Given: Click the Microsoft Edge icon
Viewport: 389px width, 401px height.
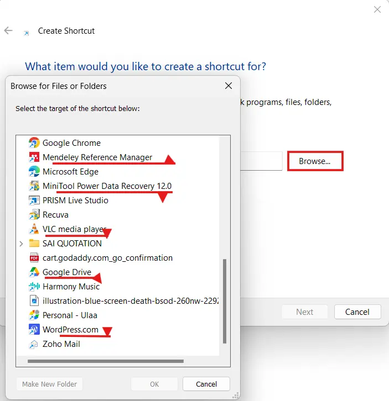Looking at the screenshot, I should coord(34,172).
